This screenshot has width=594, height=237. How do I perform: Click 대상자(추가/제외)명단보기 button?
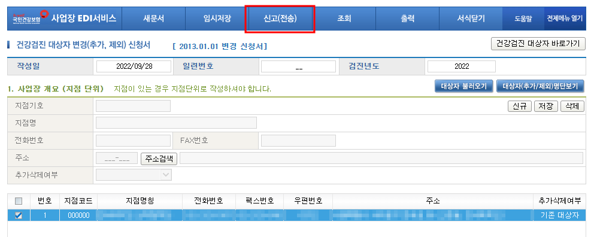click(x=540, y=86)
